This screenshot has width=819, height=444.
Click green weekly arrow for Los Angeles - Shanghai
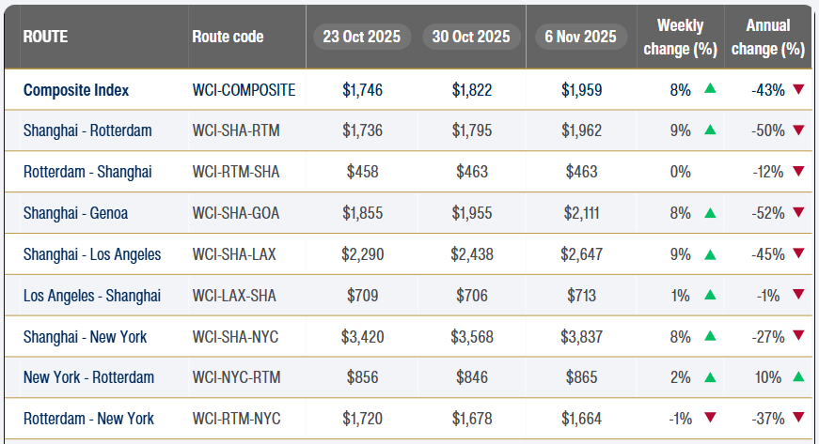(710, 295)
